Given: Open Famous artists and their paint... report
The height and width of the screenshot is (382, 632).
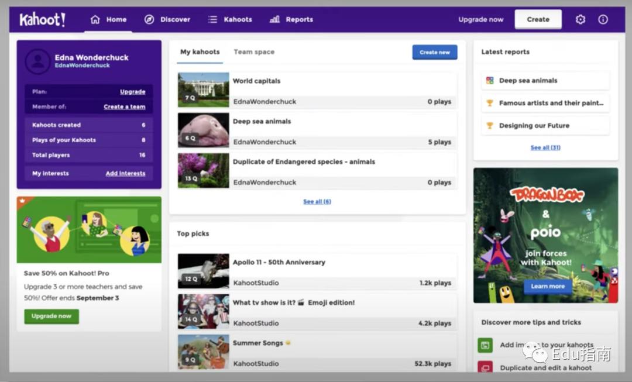Looking at the screenshot, I should [545, 103].
